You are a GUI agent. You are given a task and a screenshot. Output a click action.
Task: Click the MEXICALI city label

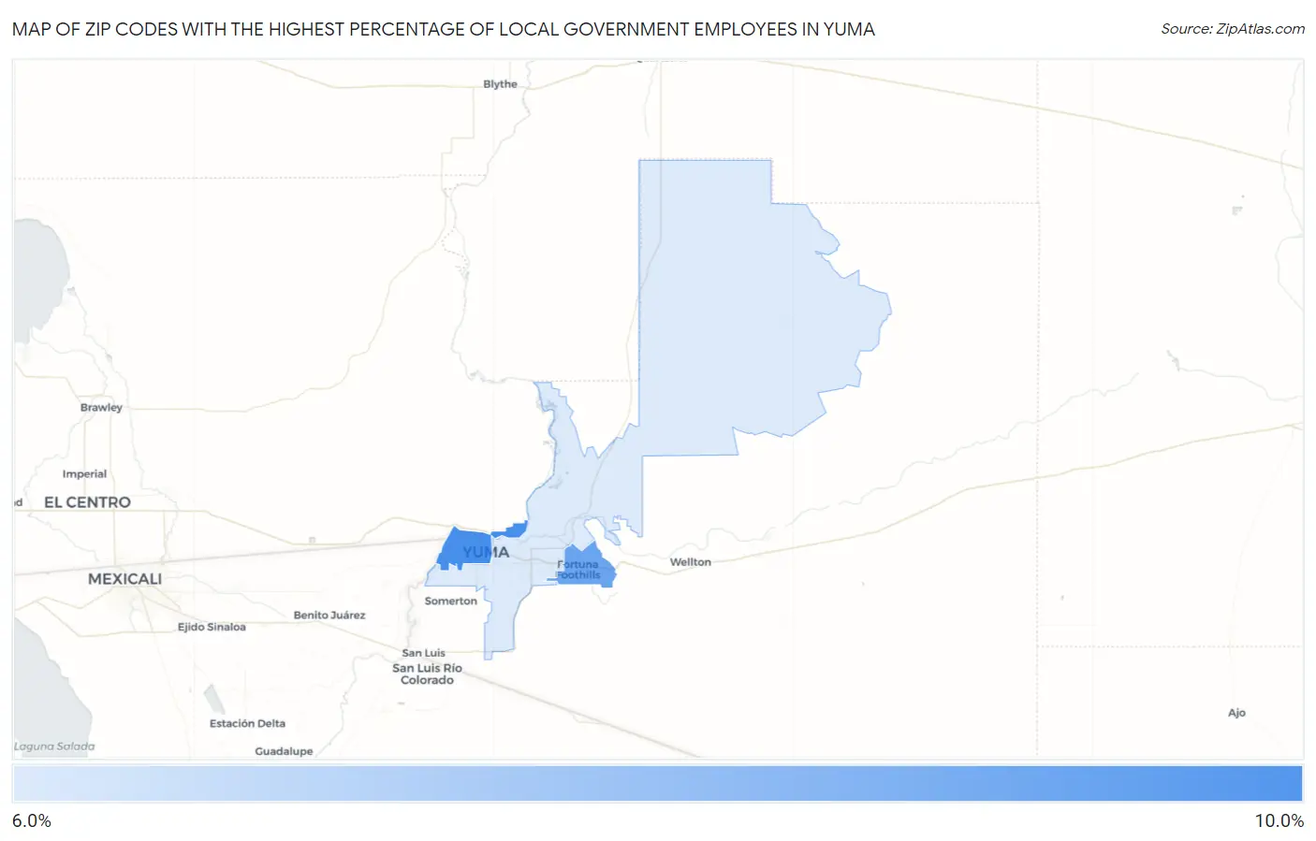pyautogui.click(x=124, y=579)
